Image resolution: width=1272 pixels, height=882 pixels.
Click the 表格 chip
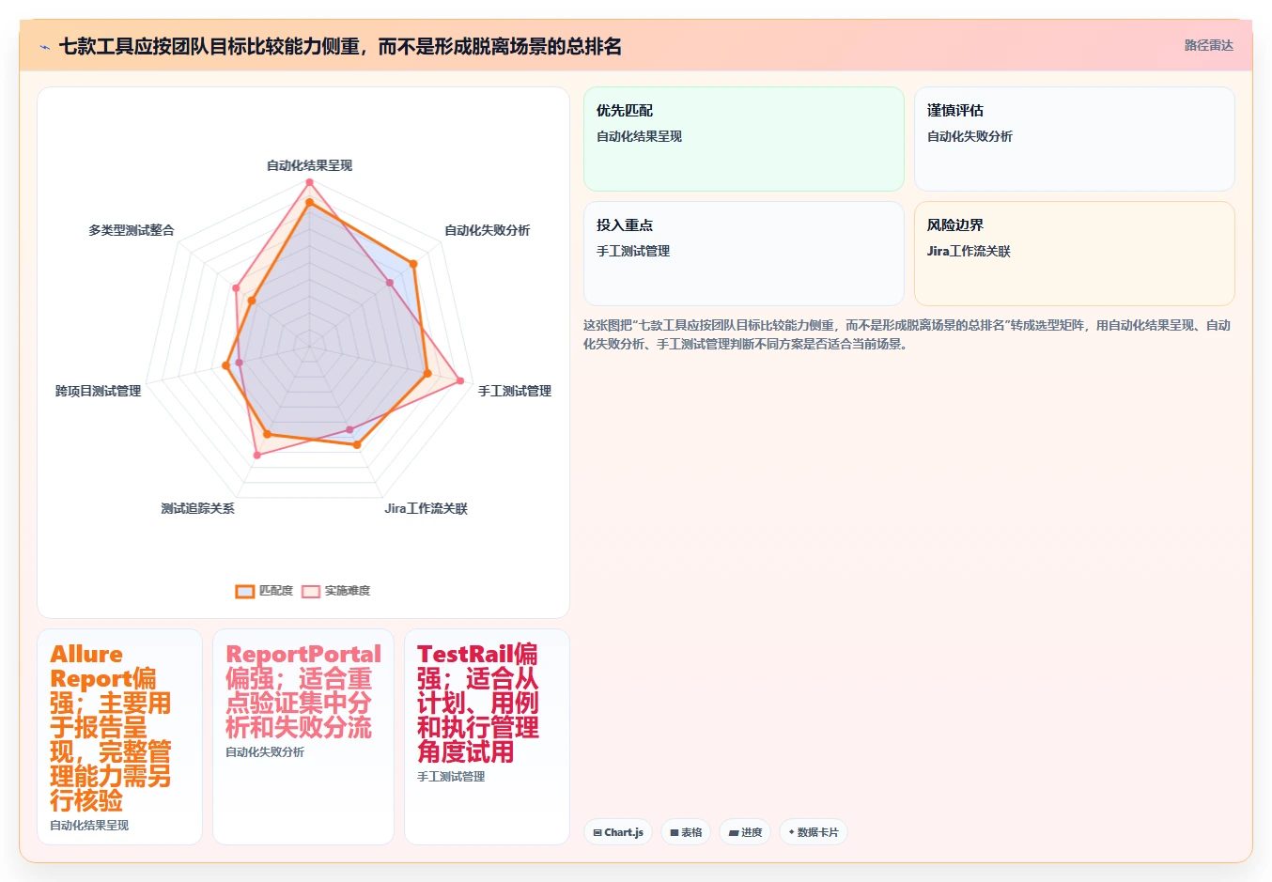coord(686,832)
